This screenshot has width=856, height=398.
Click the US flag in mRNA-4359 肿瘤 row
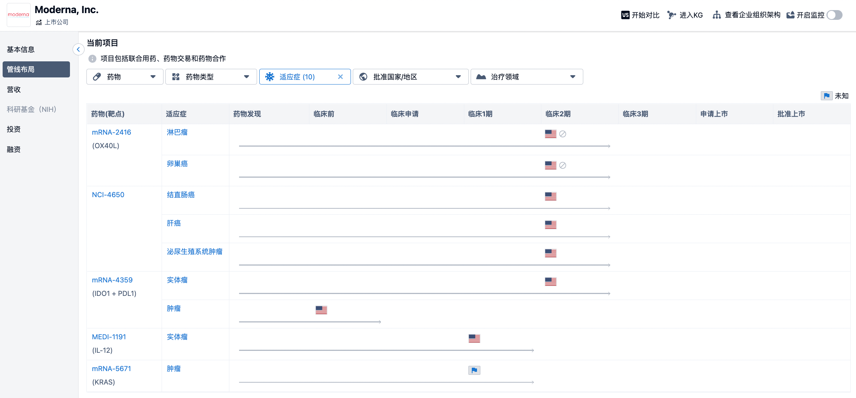tap(321, 310)
